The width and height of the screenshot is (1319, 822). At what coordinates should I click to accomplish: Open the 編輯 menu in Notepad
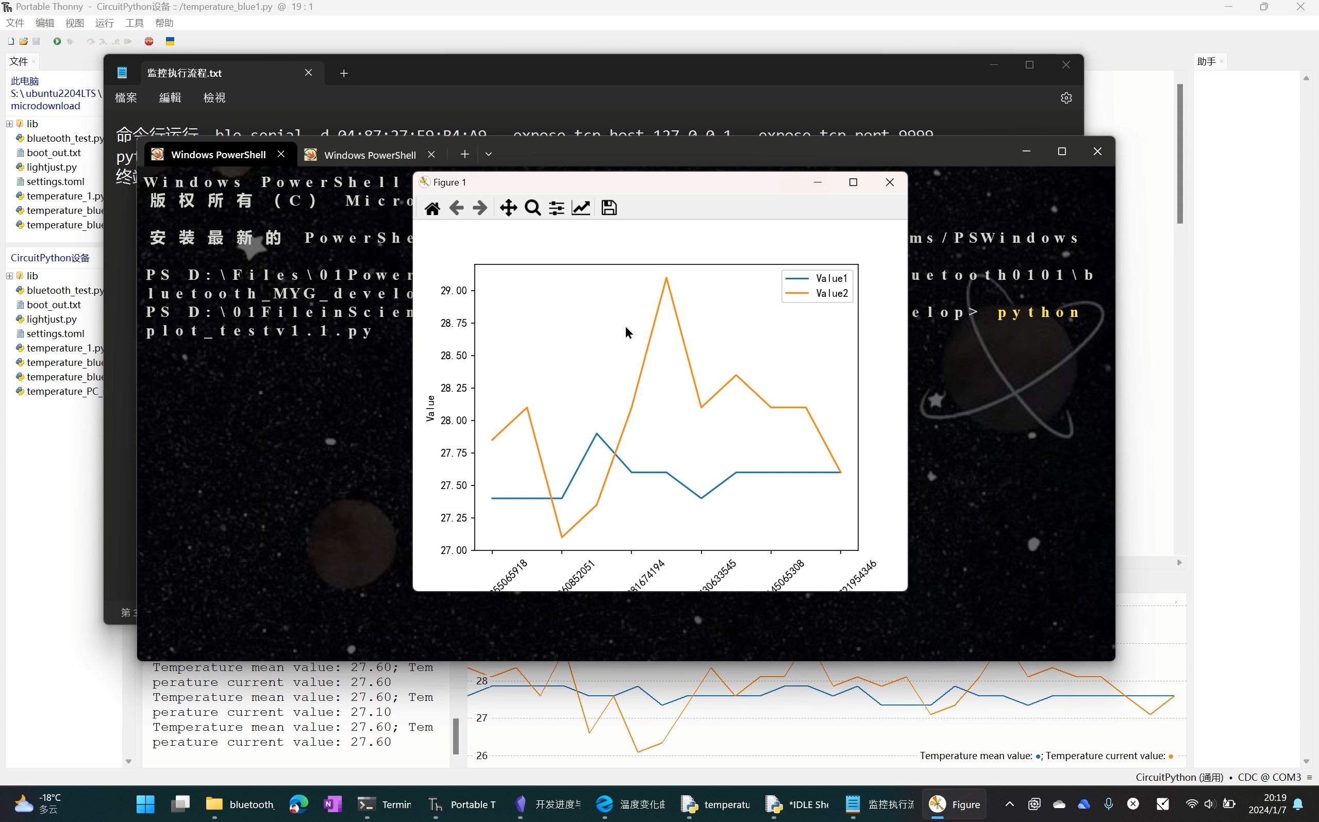(170, 98)
